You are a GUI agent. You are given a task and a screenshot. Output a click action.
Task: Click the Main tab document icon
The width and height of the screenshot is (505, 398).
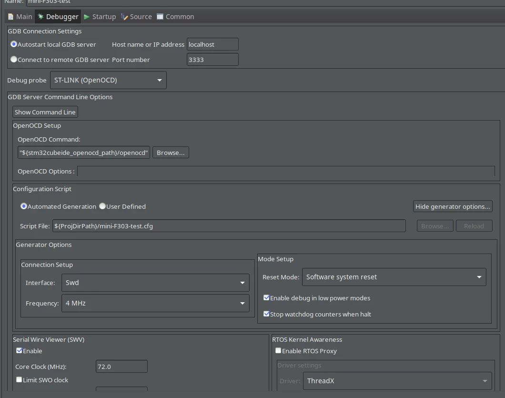point(11,17)
